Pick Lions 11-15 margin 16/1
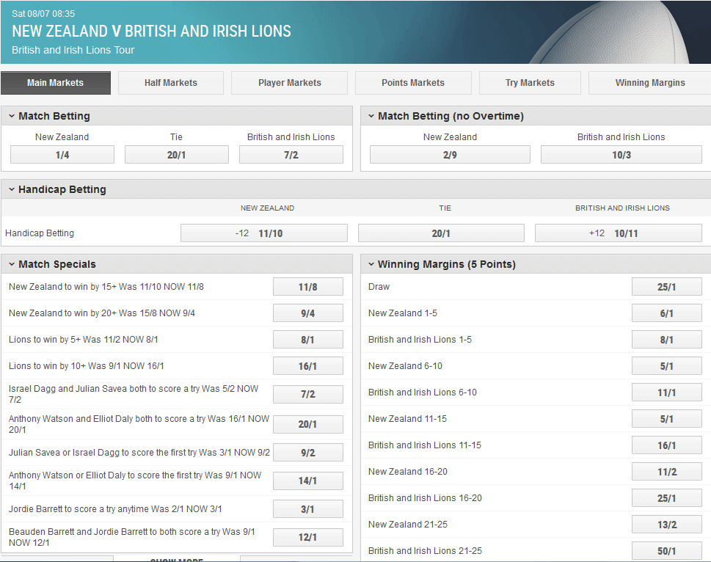This screenshot has height=562, width=711. click(x=666, y=445)
